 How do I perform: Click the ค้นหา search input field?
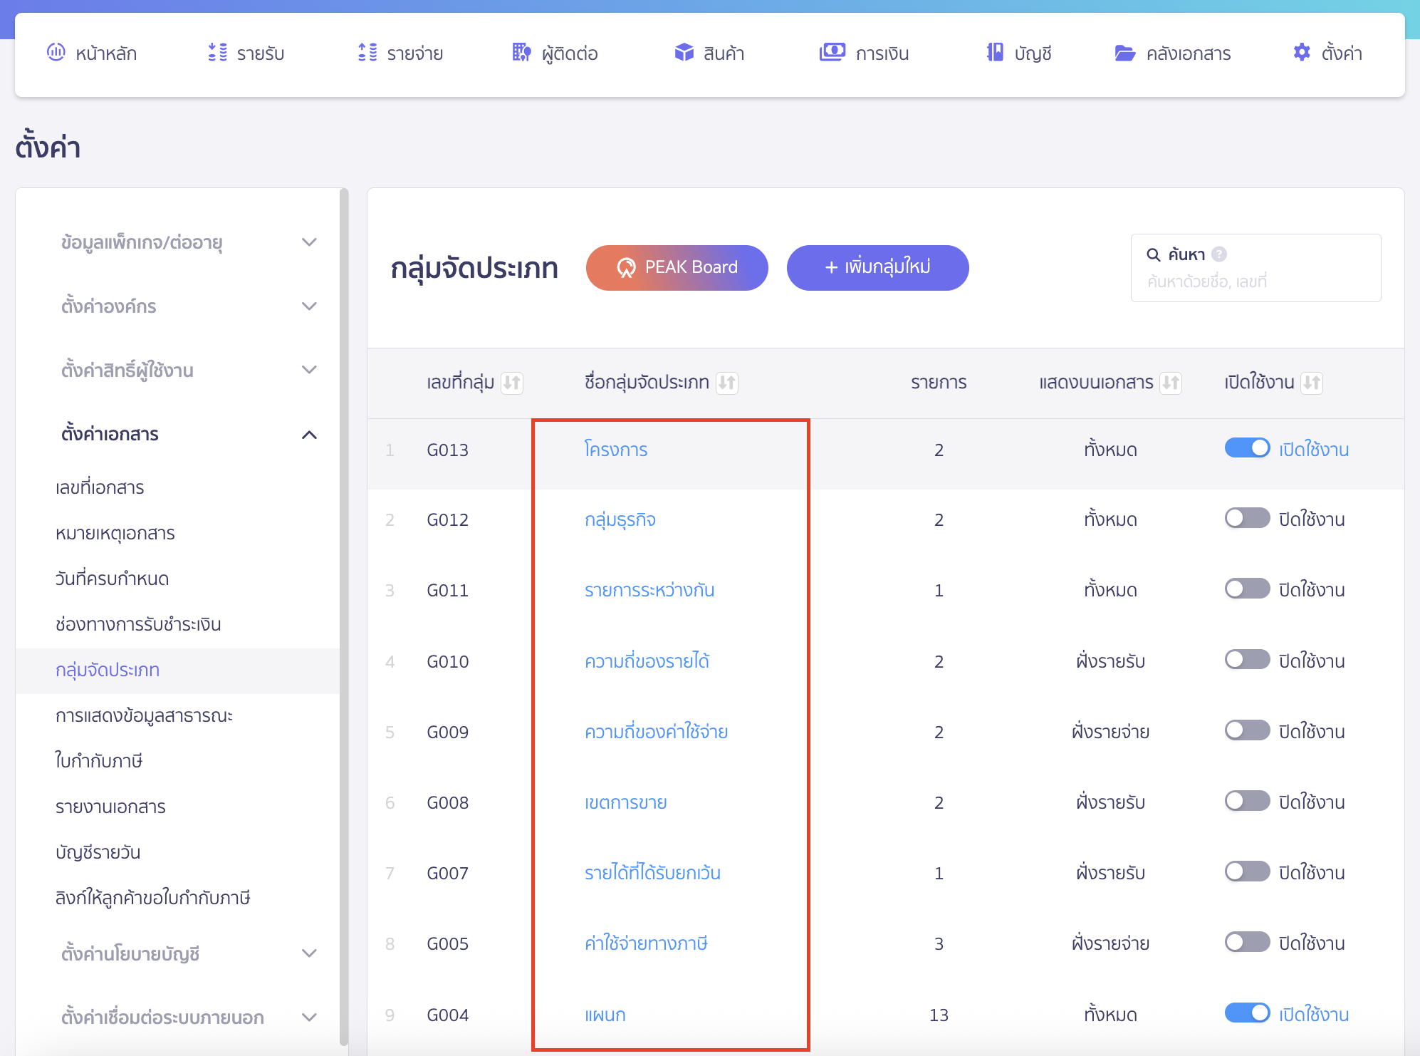tap(1255, 281)
